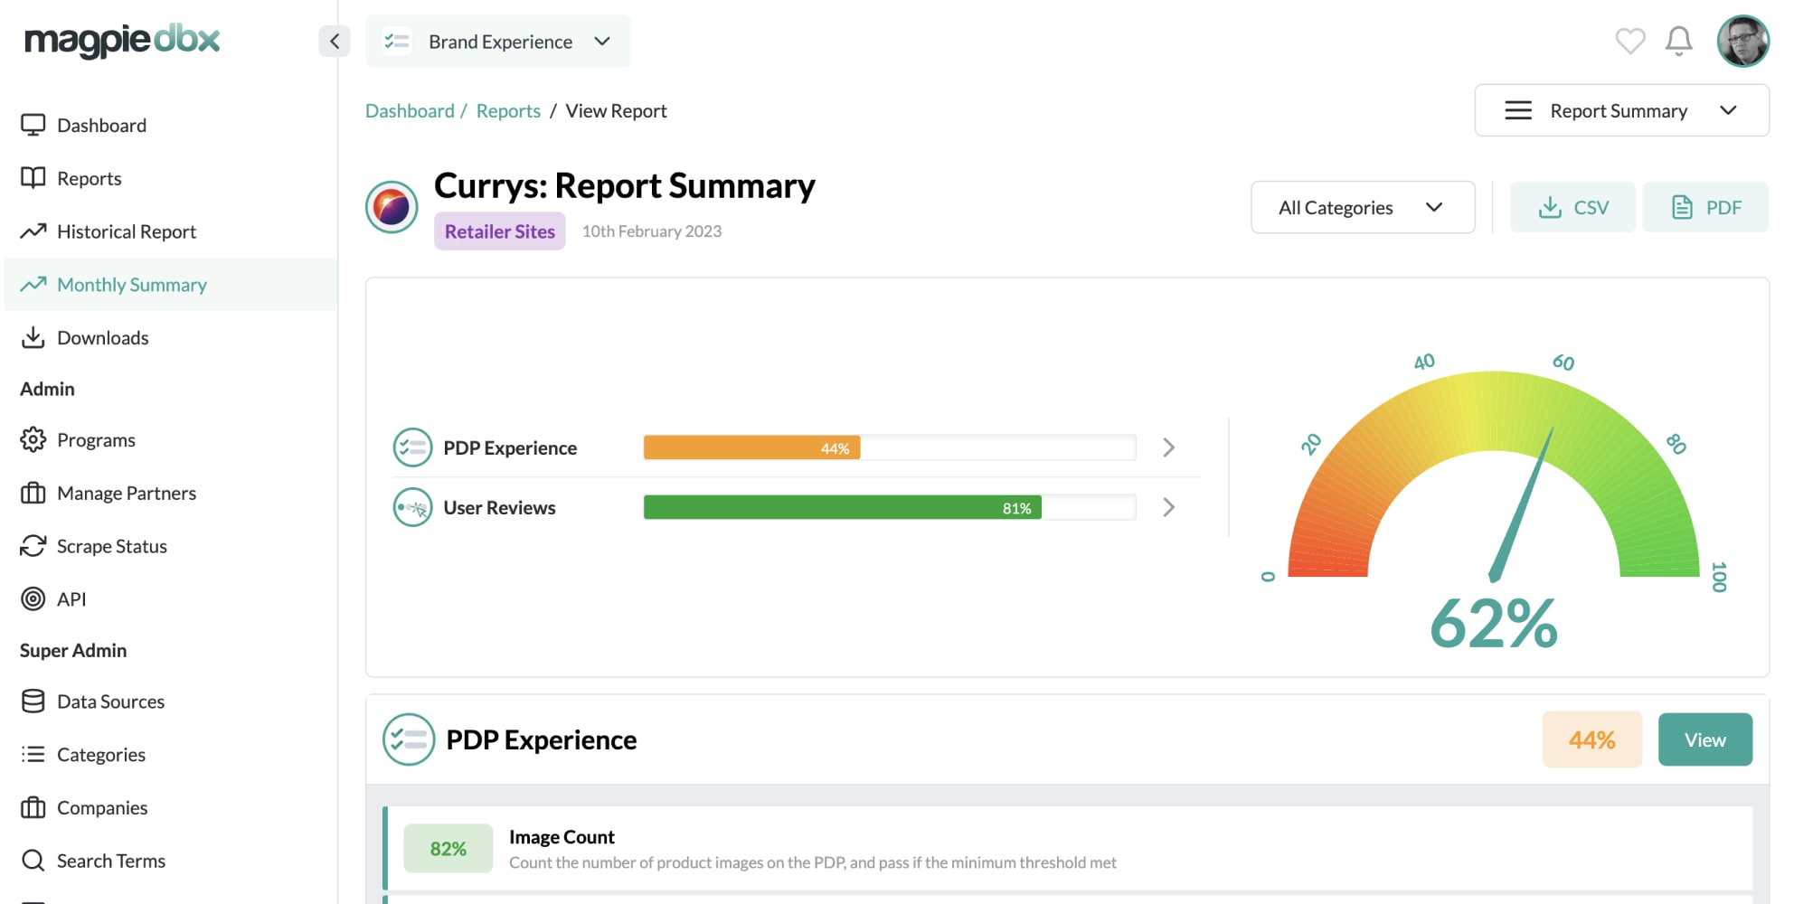Image resolution: width=1794 pixels, height=904 pixels.
Task: Click the '10th February 2023' date text
Action: pyautogui.click(x=652, y=231)
